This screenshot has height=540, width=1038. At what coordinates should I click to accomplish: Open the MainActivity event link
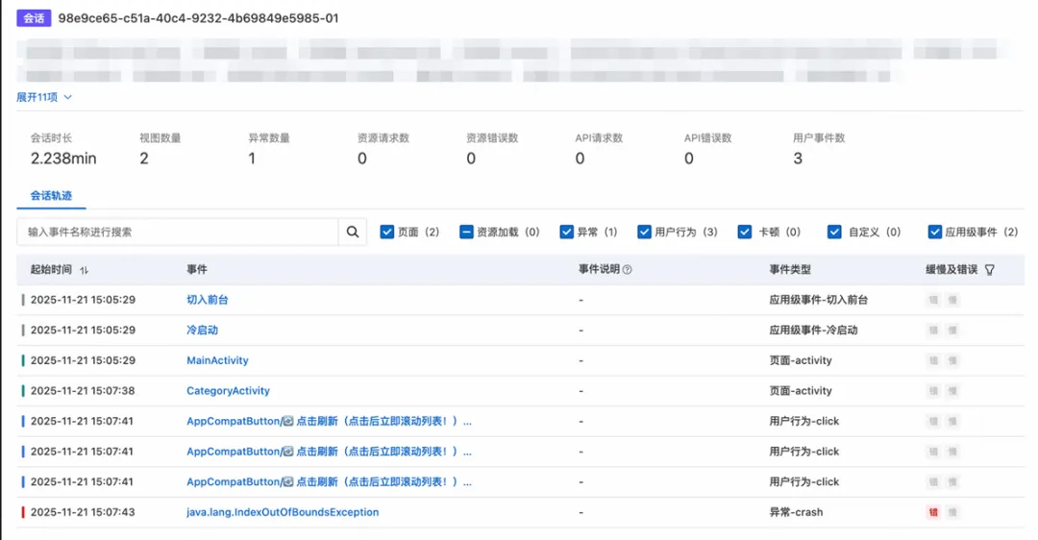(217, 360)
